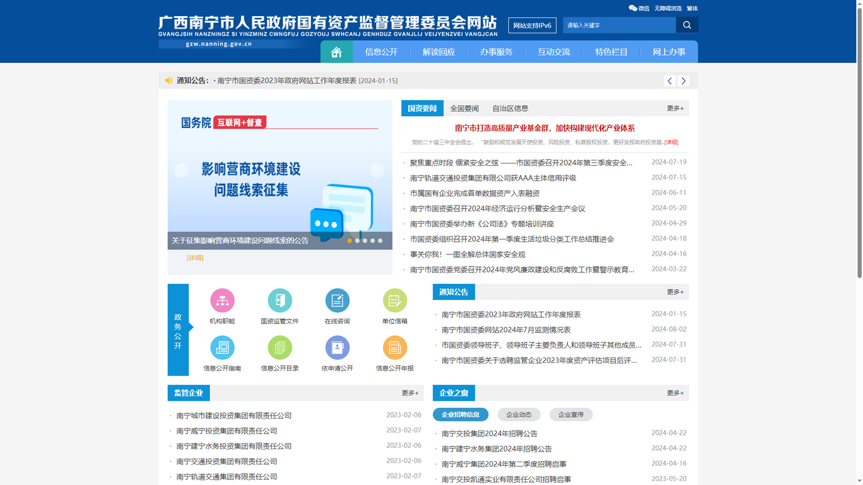863x485 pixels.
Task: Select 企业动态 pill tab
Action: tap(519, 414)
